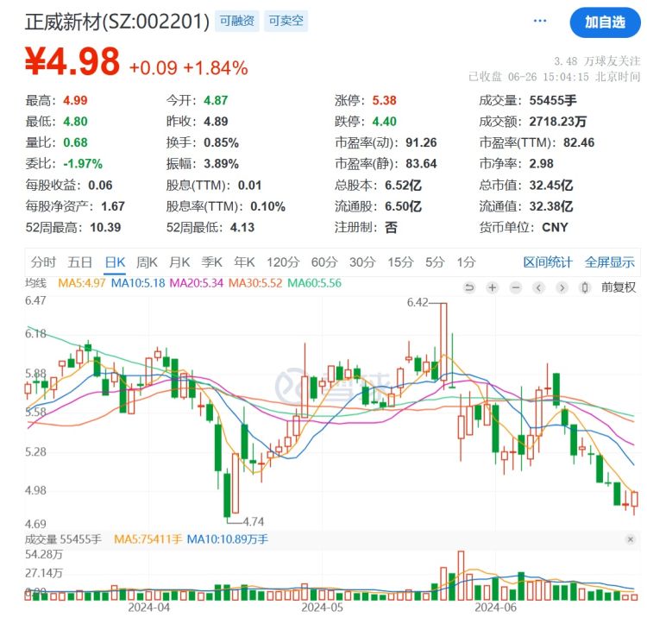Click the current price ¥4.98
Viewport: 647px width, 624px height.
(x=72, y=61)
